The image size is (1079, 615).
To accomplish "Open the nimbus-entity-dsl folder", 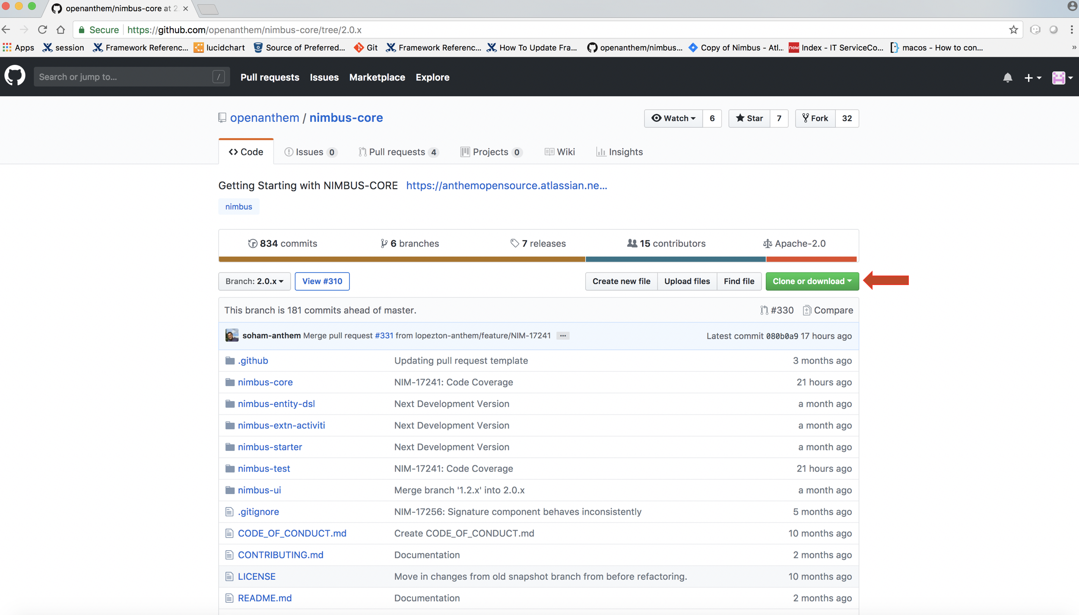I will 276,403.
